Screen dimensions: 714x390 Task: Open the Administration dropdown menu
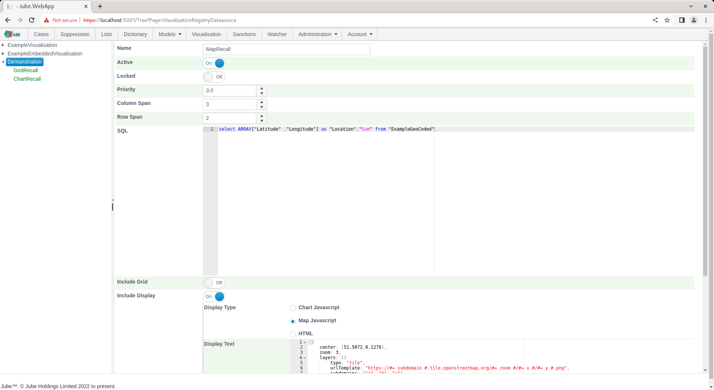(x=318, y=34)
